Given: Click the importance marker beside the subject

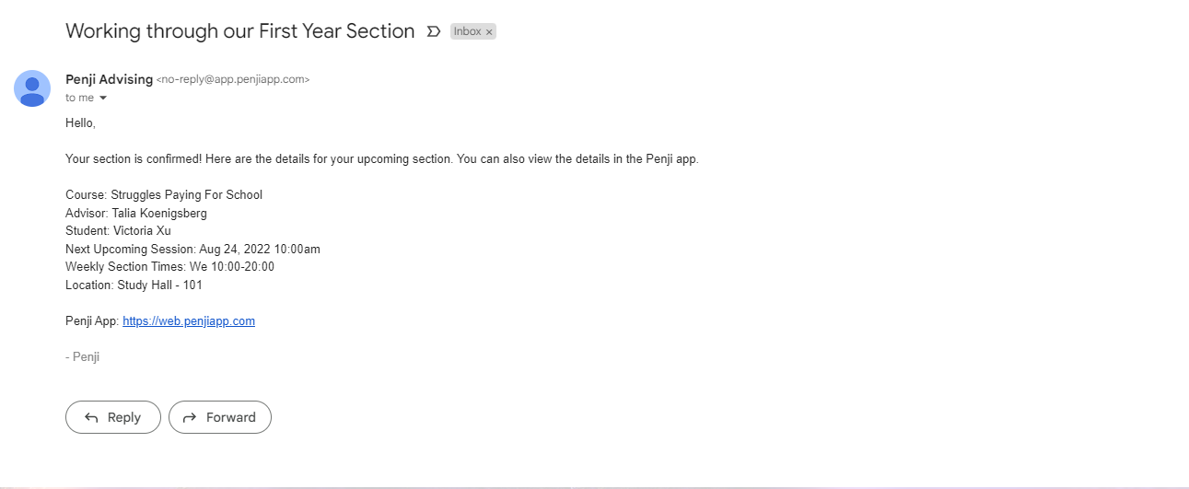Looking at the screenshot, I should pyautogui.click(x=434, y=31).
